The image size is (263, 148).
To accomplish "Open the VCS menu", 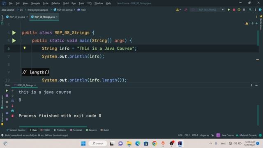I will pyautogui.click(x=90, y=3).
